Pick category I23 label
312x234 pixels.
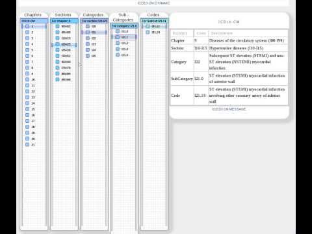(94, 44)
